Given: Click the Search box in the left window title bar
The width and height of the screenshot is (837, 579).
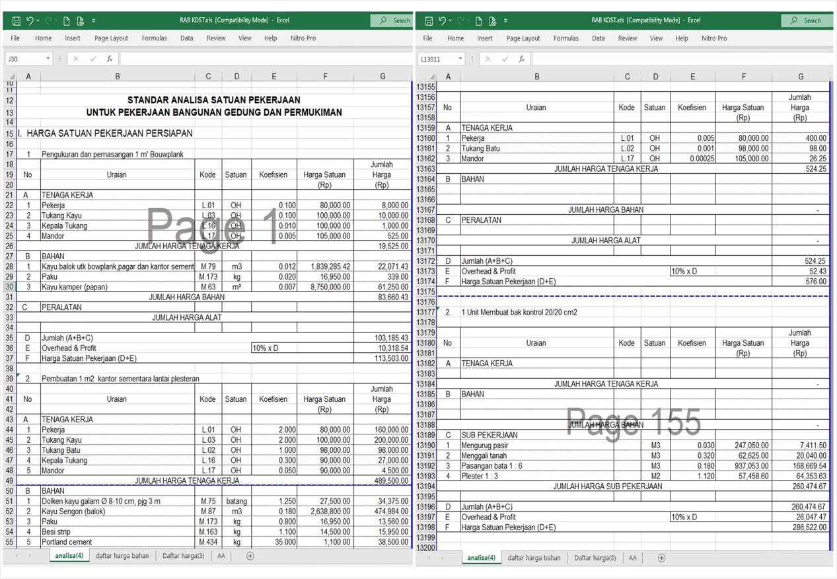Looking at the screenshot, I should 393,20.
